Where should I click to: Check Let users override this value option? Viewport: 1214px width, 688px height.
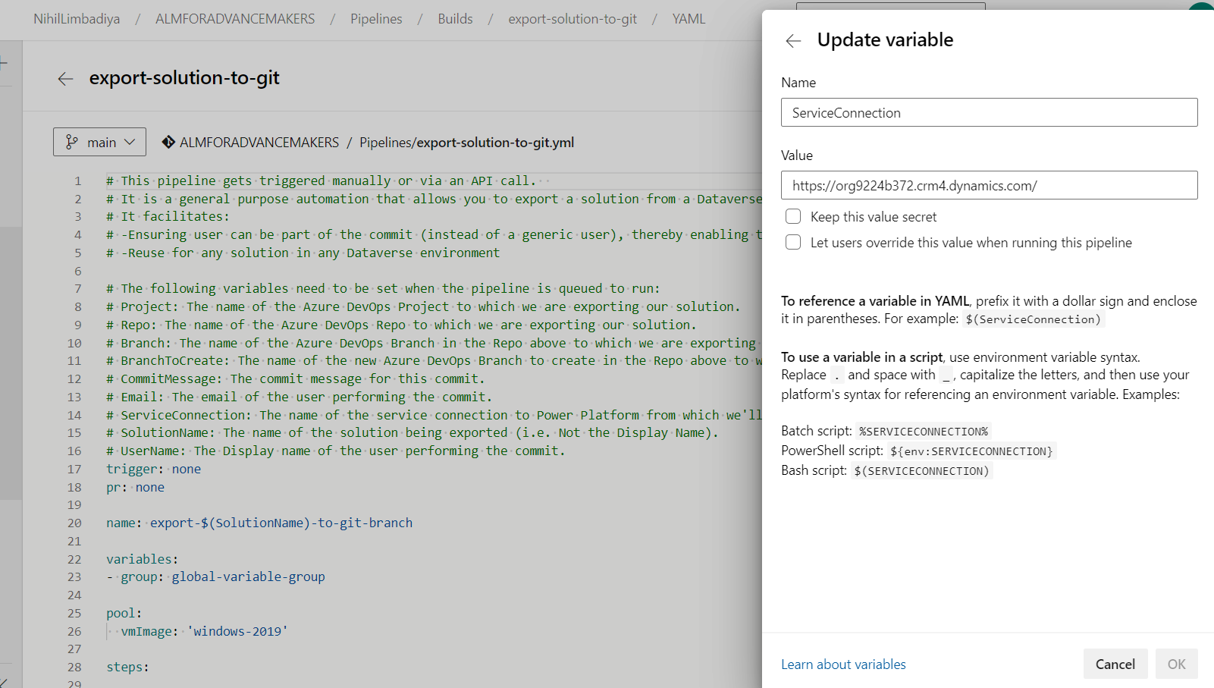coord(793,242)
